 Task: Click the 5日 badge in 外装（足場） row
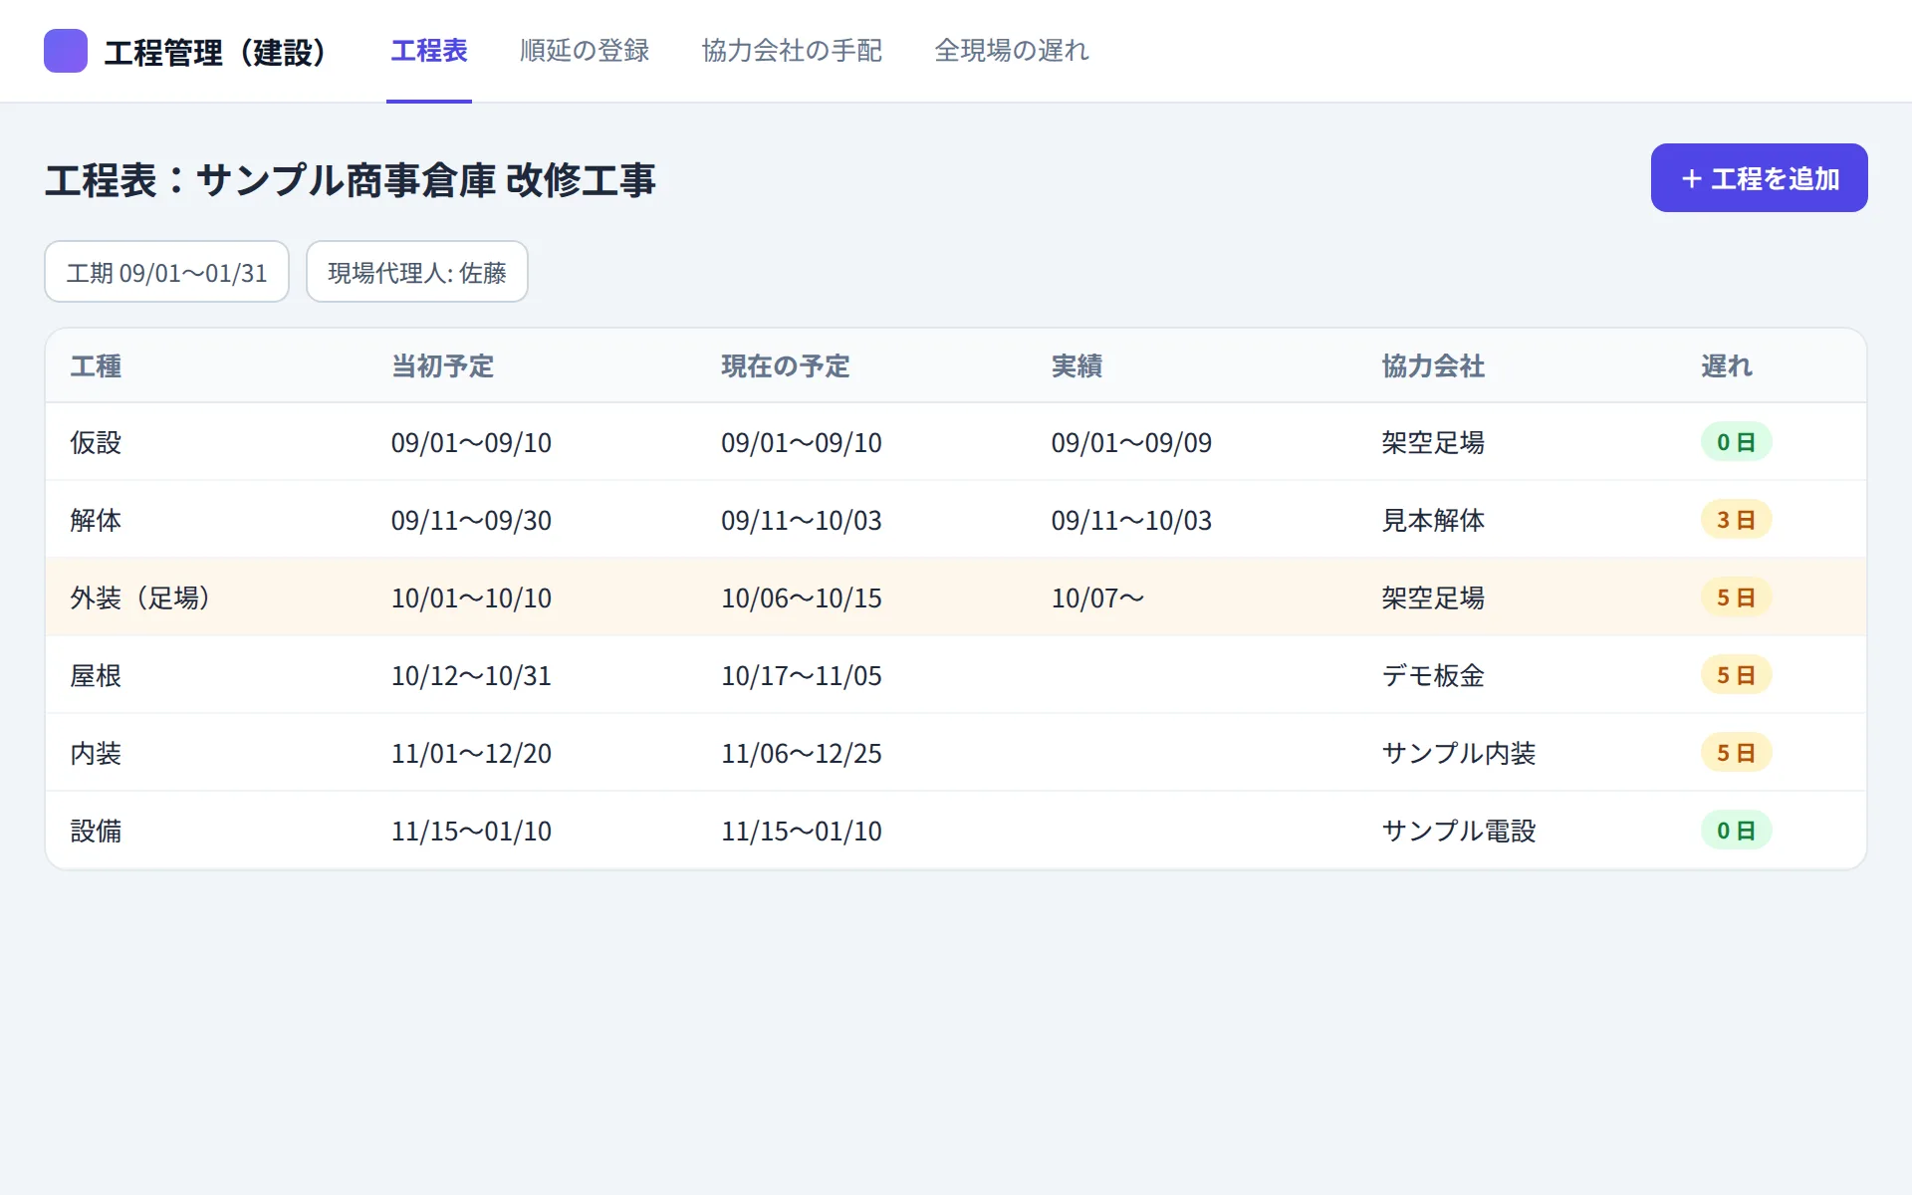tap(1736, 597)
